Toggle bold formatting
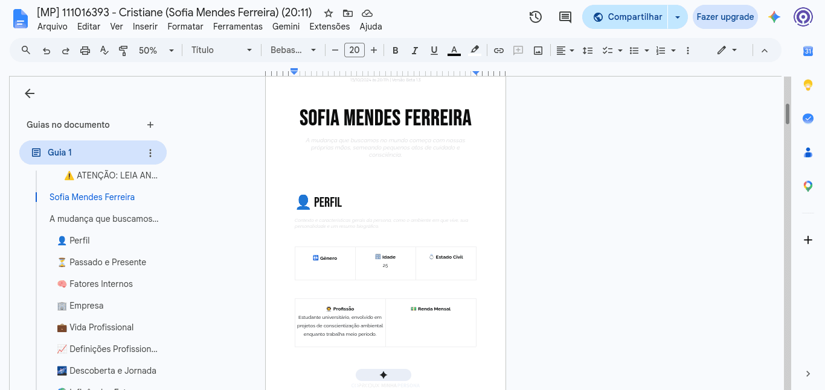The height and width of the screenshot is (390, 825). point(396,51)
